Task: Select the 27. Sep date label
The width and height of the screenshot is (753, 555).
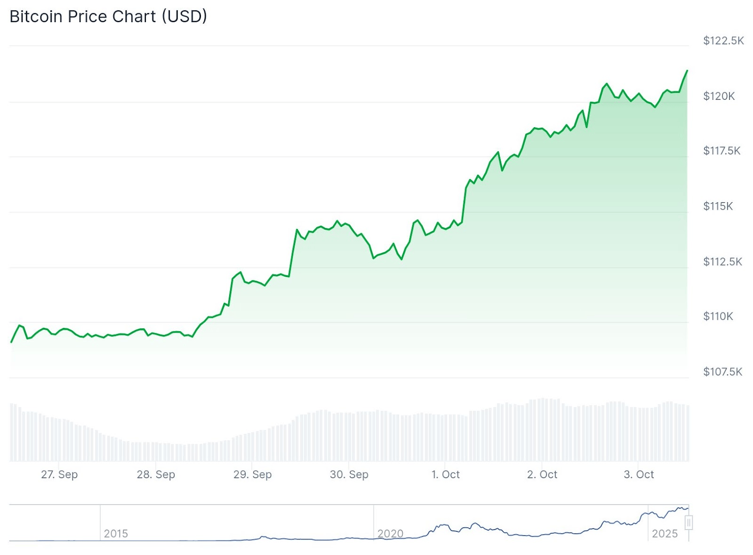Action: [59, 474]
